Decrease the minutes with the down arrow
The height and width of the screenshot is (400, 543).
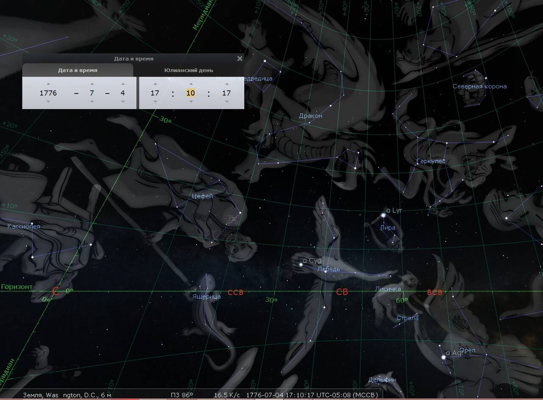point(190,101)
